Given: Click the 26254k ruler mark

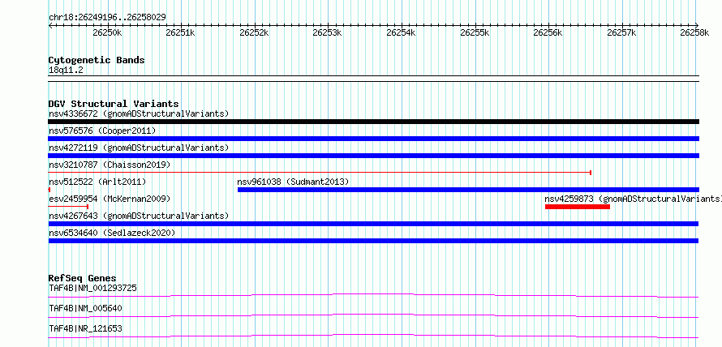Looking at the screenshot, I should tap(401, 32).
